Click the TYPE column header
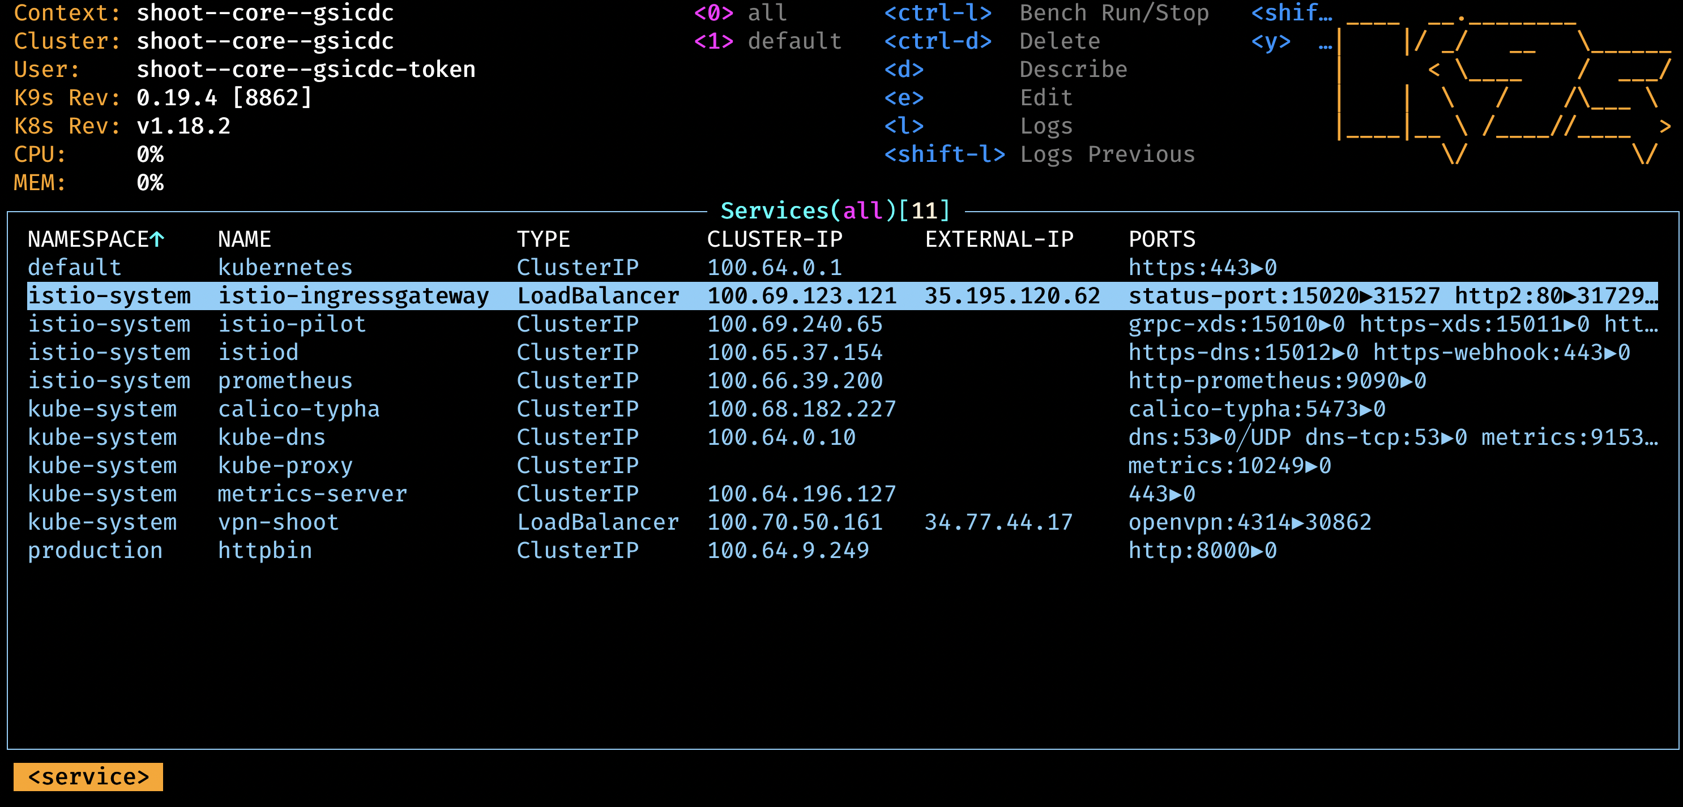 click(543, 239)
